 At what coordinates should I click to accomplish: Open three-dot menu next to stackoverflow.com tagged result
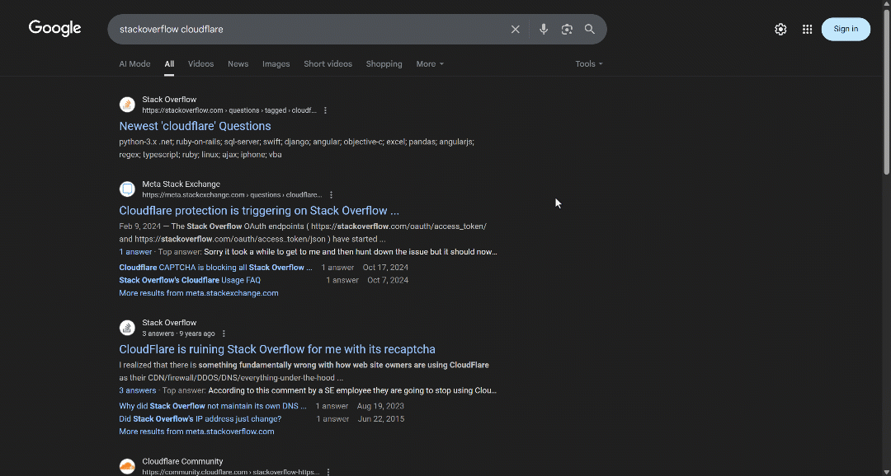click(325, 110)
